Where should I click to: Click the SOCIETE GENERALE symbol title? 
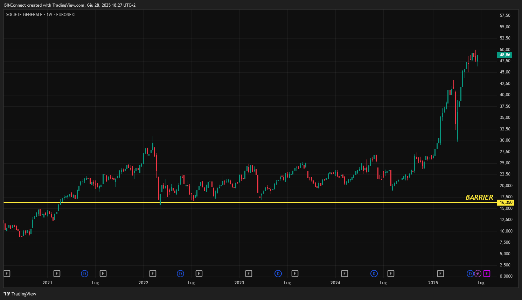(24, 15)
